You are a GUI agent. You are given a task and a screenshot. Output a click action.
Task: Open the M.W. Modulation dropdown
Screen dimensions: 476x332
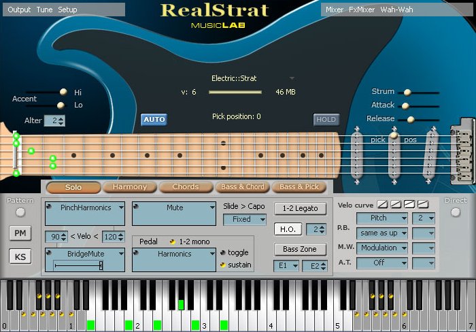click(382, 248)
